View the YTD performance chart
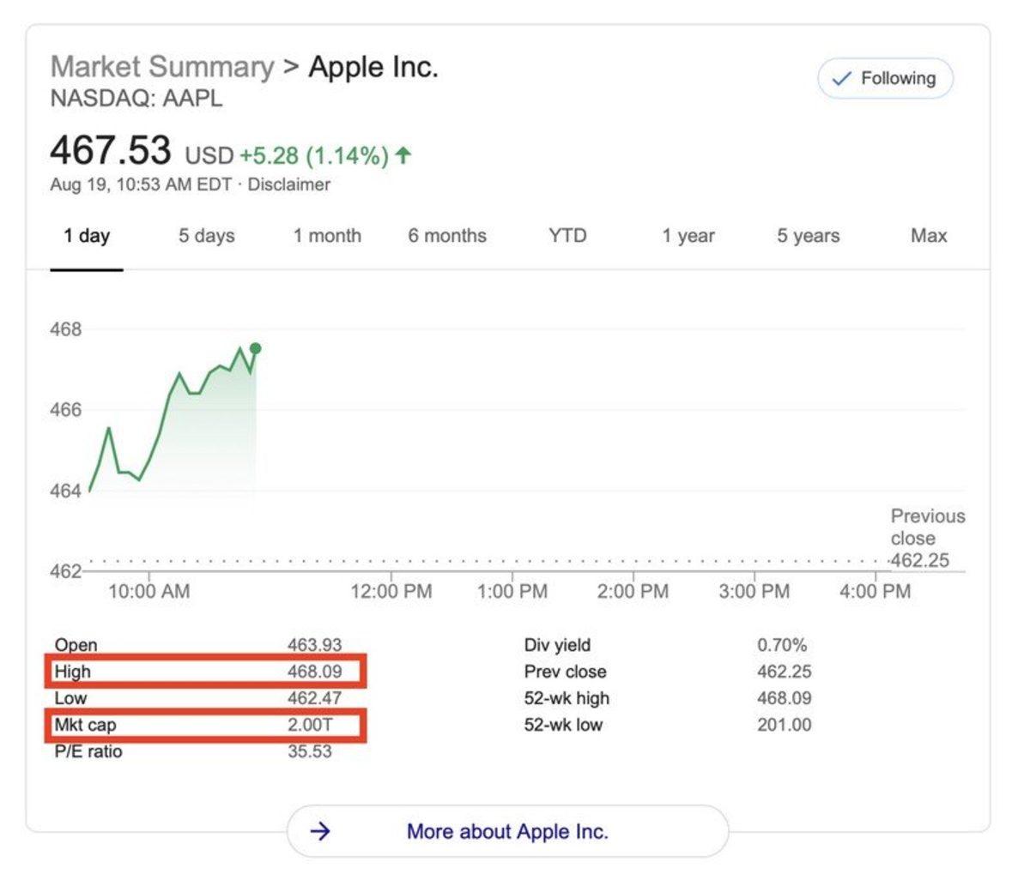The image size is (1030, 874). 567,235
